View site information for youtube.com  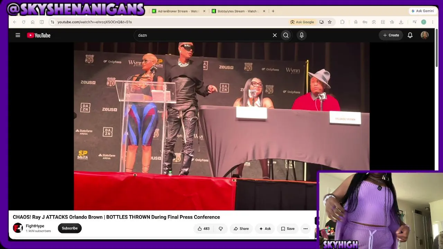(x=52, y=22)
